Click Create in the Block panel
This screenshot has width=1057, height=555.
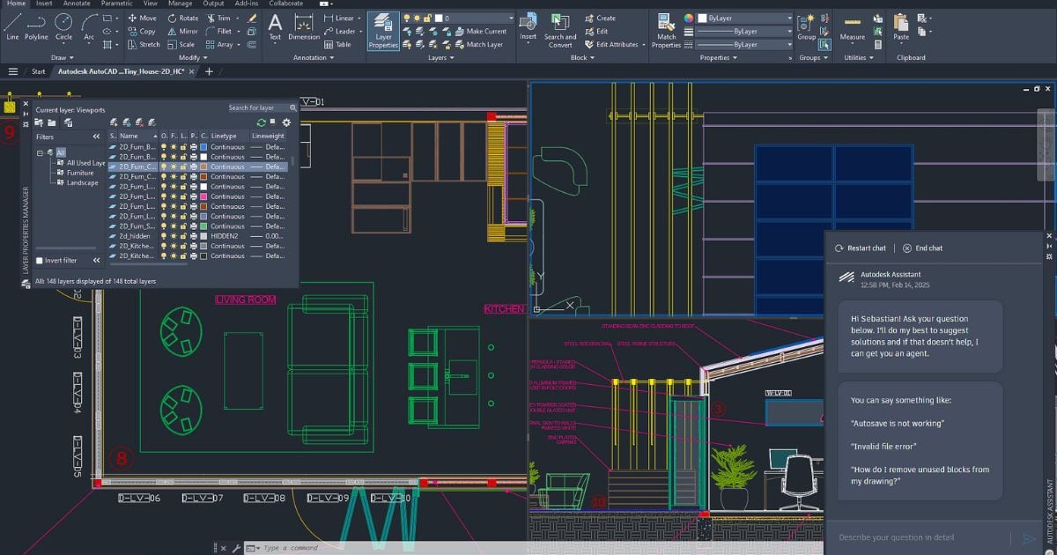600,18
